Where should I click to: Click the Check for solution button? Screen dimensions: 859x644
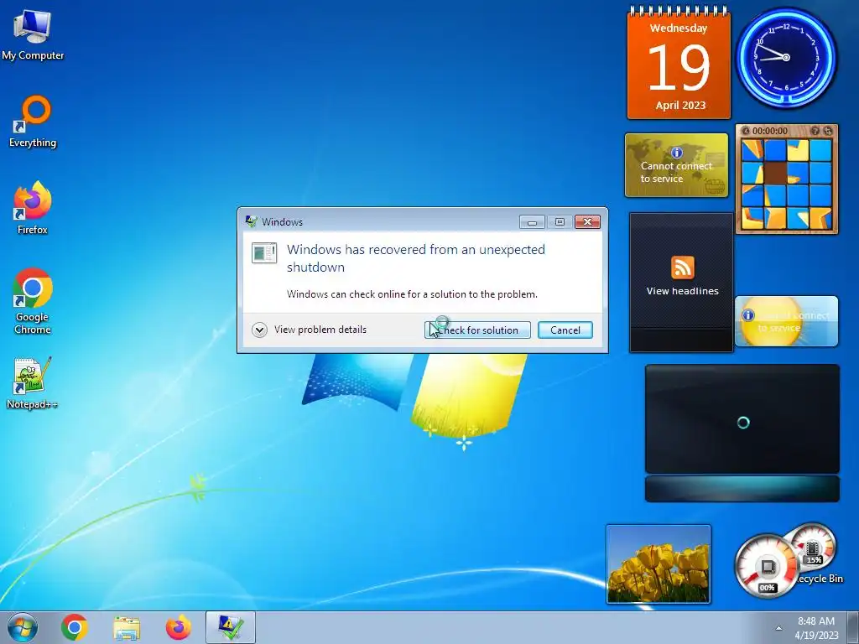[477, 330]
